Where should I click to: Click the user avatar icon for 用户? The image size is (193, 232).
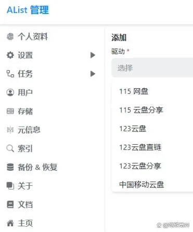tap(10, 92)
